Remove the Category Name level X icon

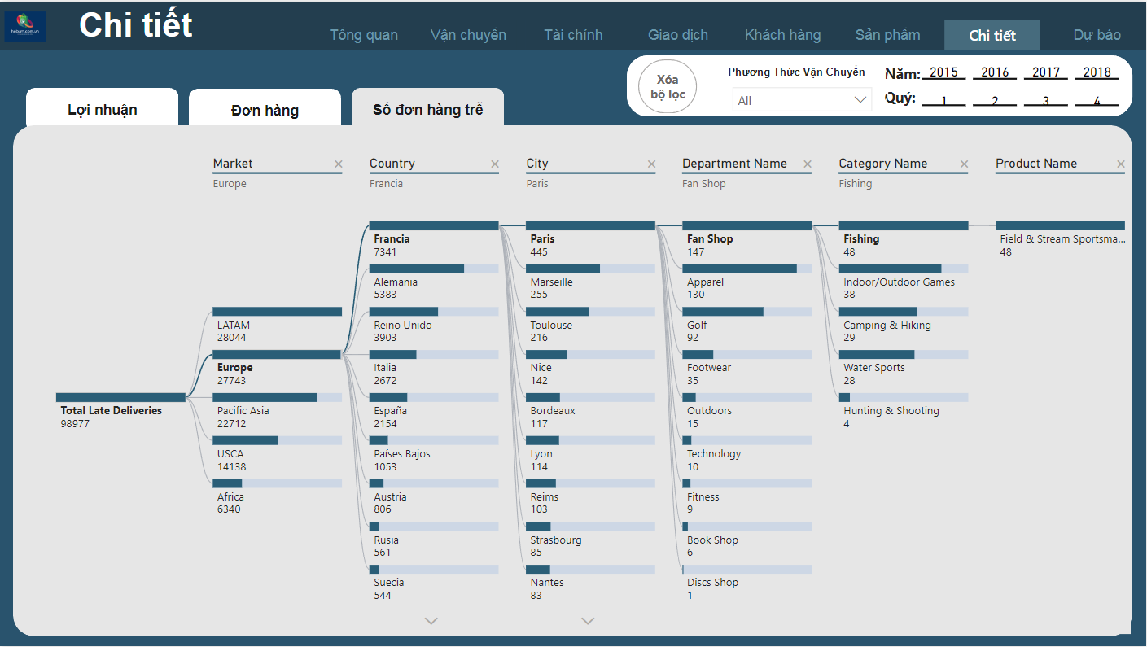pos(964,164)
